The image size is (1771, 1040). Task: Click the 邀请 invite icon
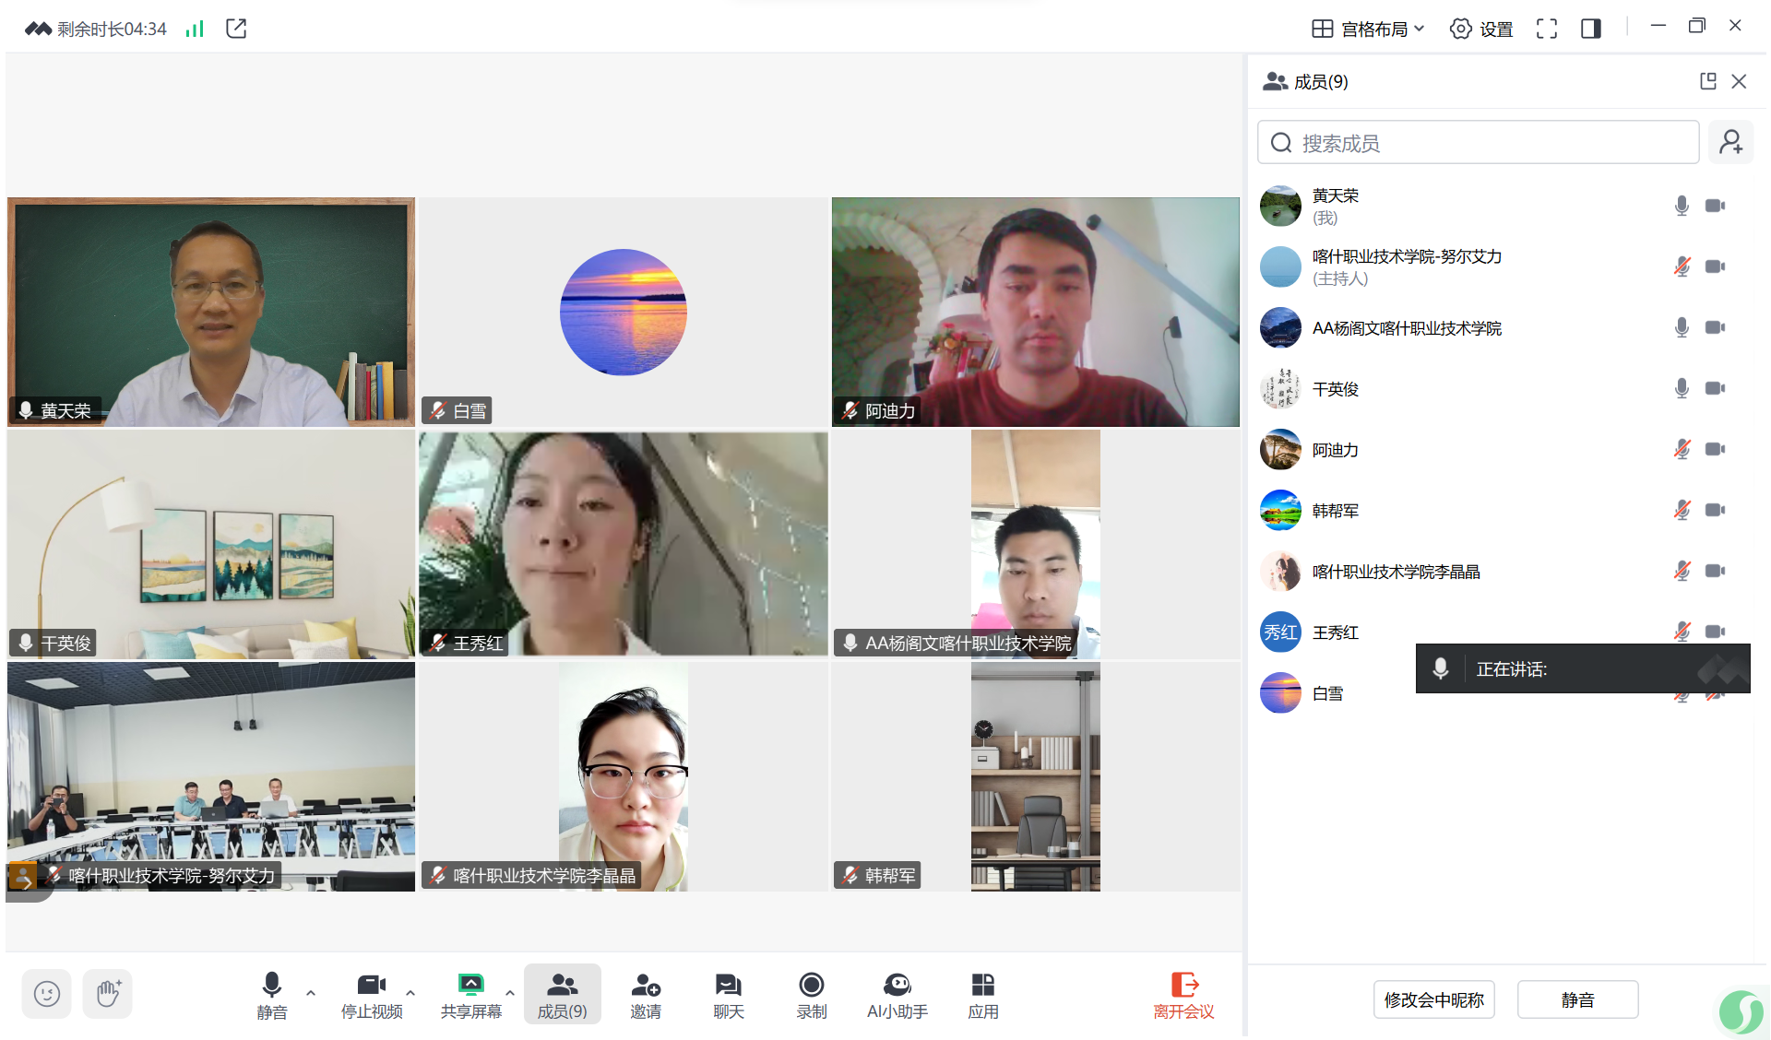[645, 994]
